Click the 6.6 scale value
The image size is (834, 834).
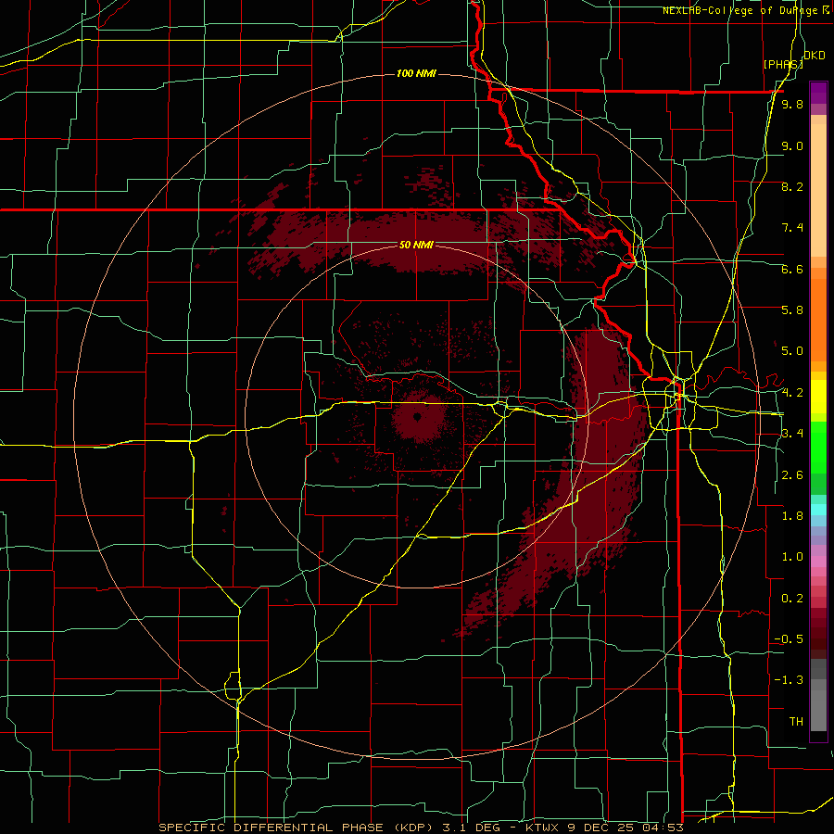(792, 269)
